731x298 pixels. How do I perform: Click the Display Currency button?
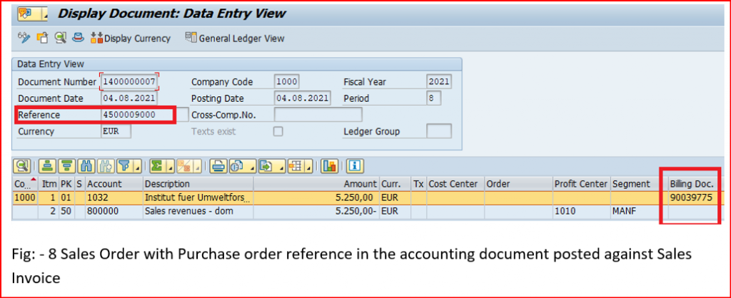tap(131, 38)
